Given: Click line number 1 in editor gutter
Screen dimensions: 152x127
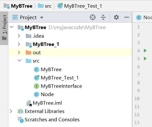Looking at the screenshot, I should 139,27.
